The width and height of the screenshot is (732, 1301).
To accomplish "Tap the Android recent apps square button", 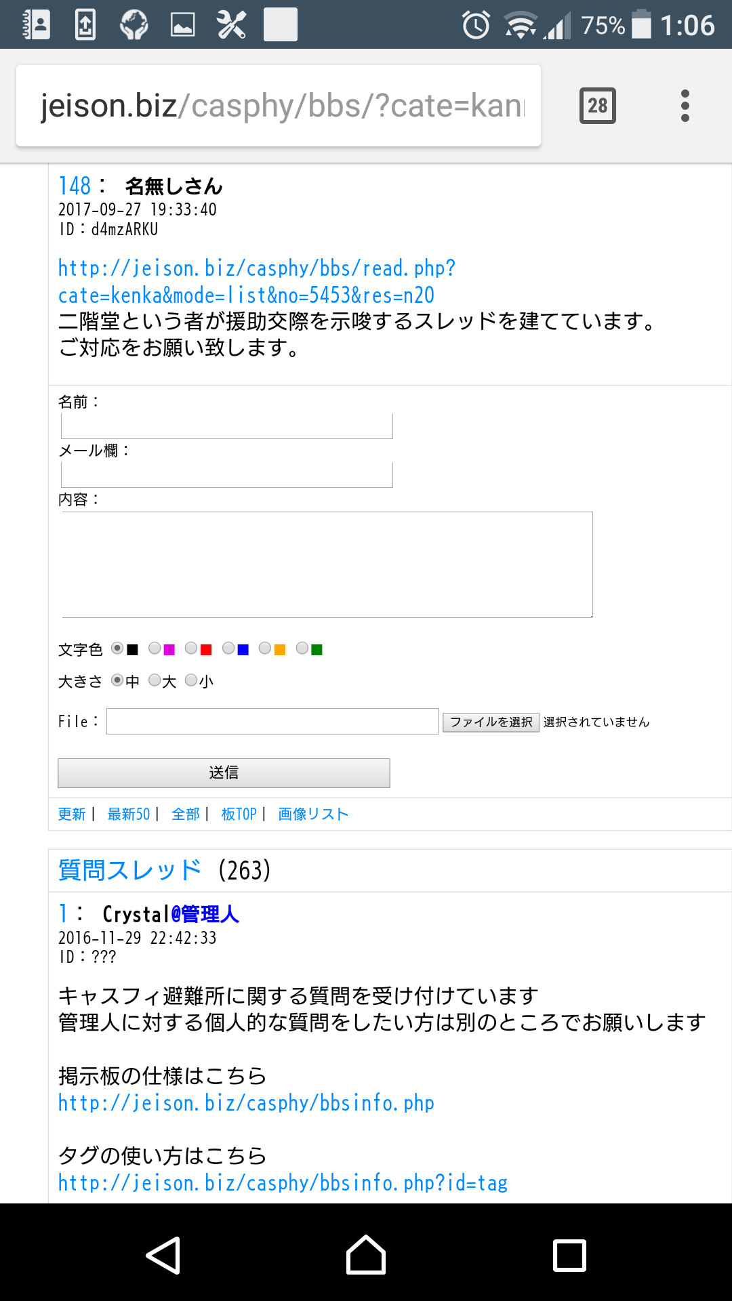I will [569, 1255].
